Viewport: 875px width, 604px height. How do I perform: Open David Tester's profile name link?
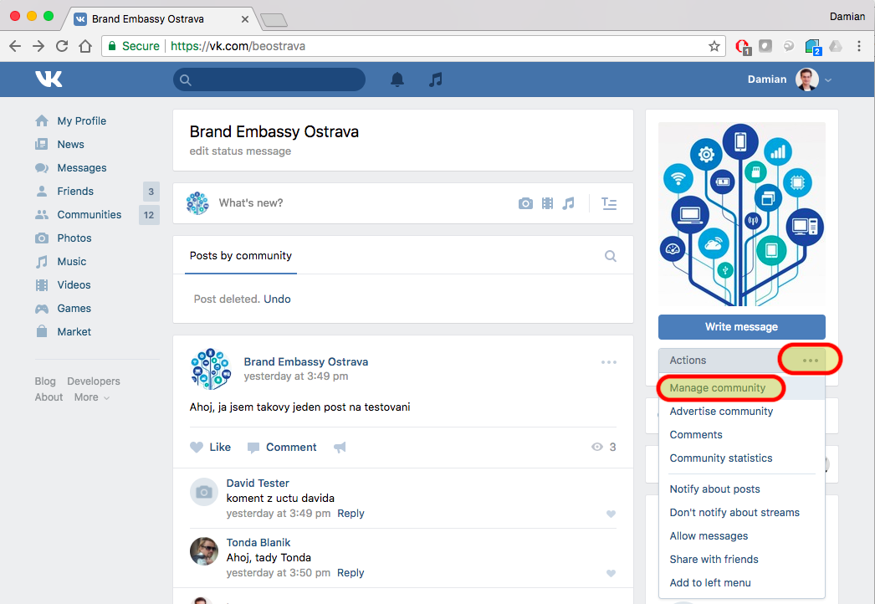pyautogui.click(x=258, y=484)
